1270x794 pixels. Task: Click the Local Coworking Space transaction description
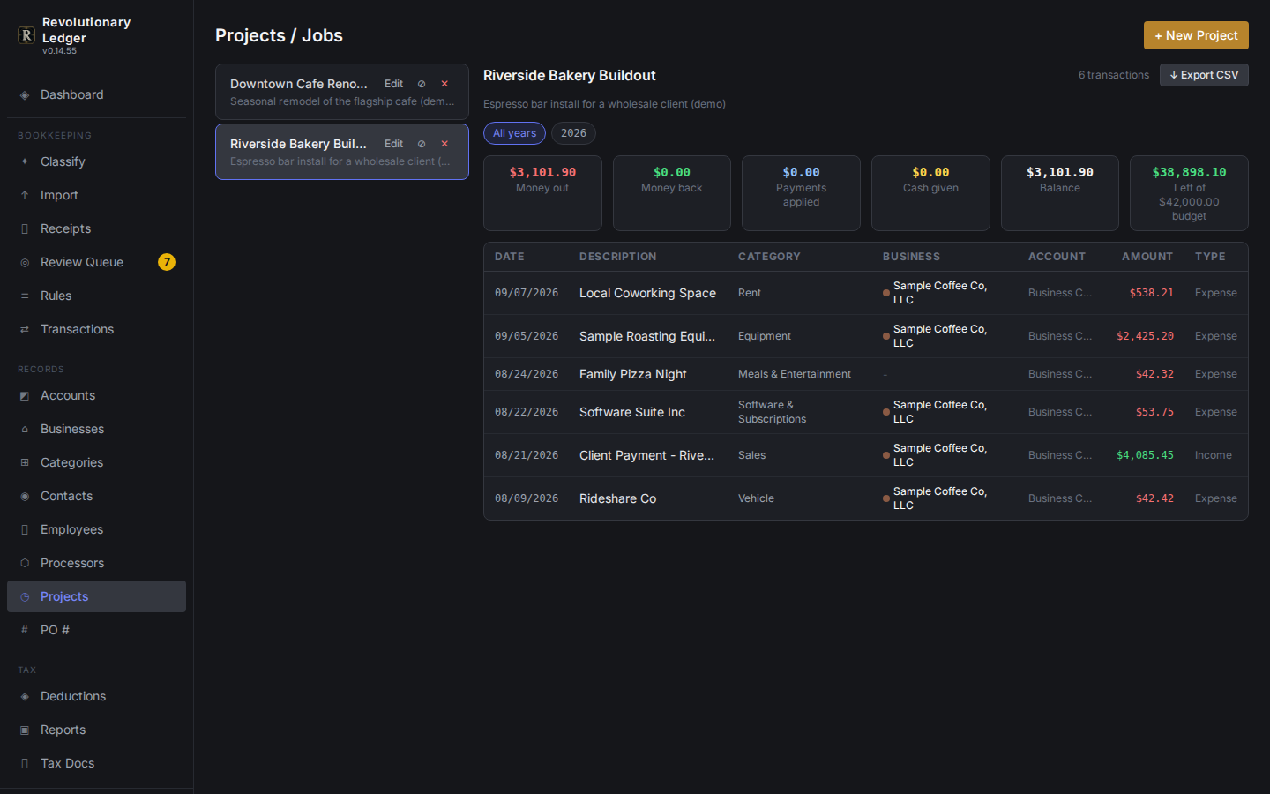coord(647,293)
